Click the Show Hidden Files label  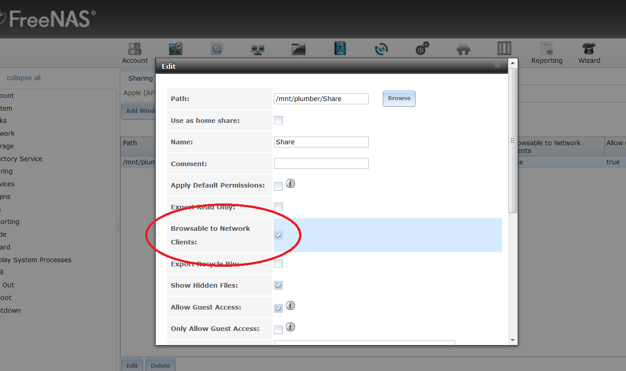pos(204,285)
